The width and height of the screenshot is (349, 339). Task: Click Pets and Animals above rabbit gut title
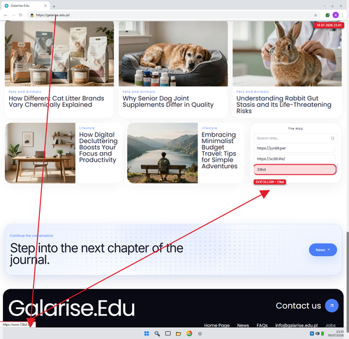pos(253,91)
